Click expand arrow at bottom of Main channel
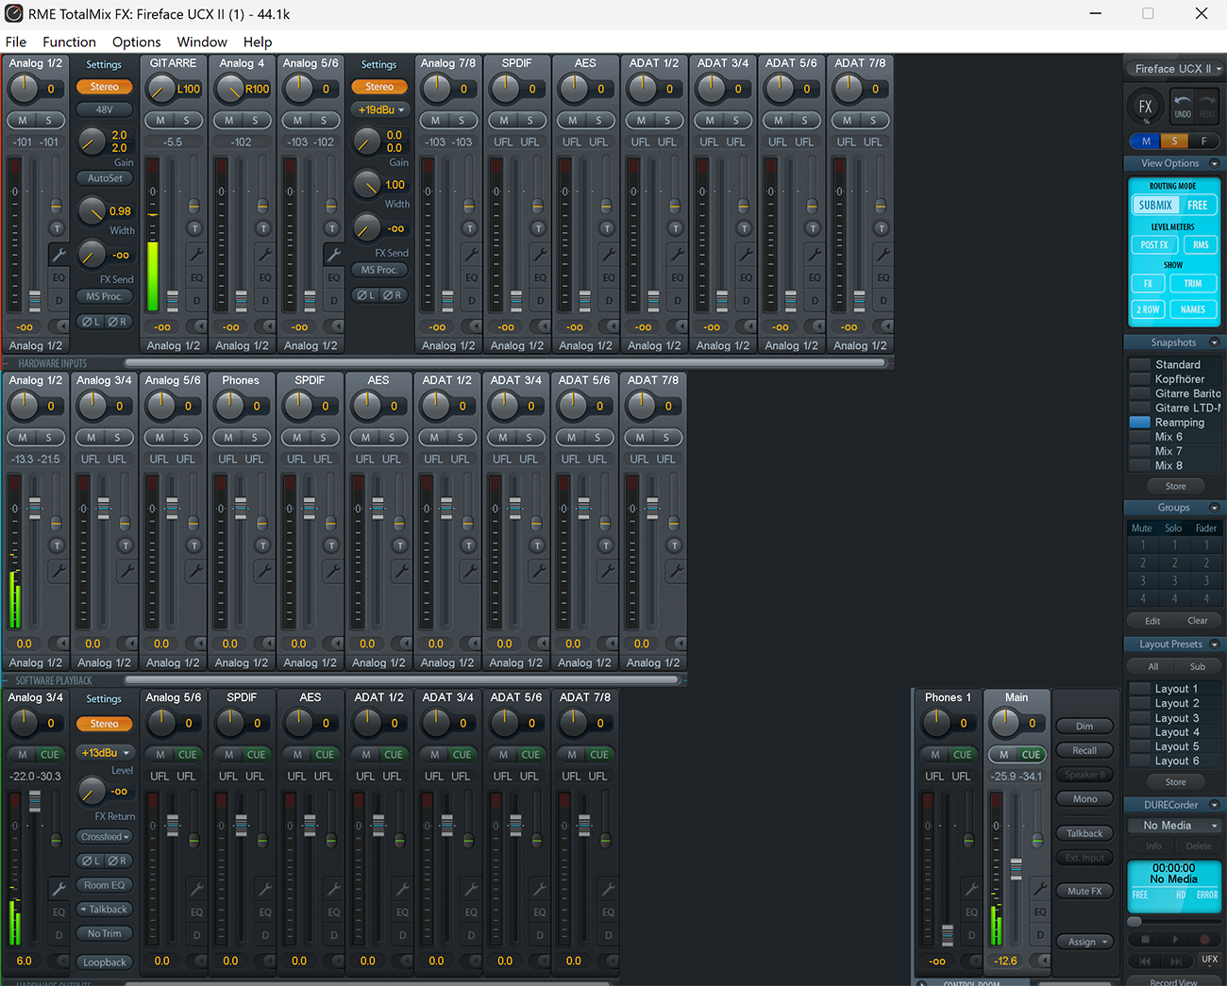 click(1042, 961)
